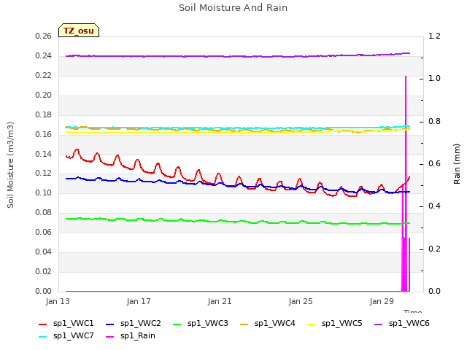
Task: Click the tall magenta rain spike peak
Action: tap(406, 77)
